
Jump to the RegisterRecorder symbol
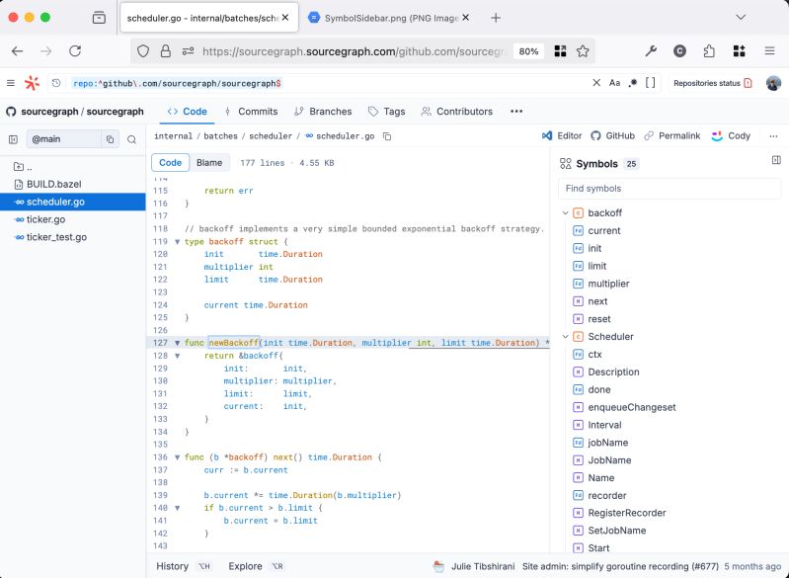pos(627,513)
